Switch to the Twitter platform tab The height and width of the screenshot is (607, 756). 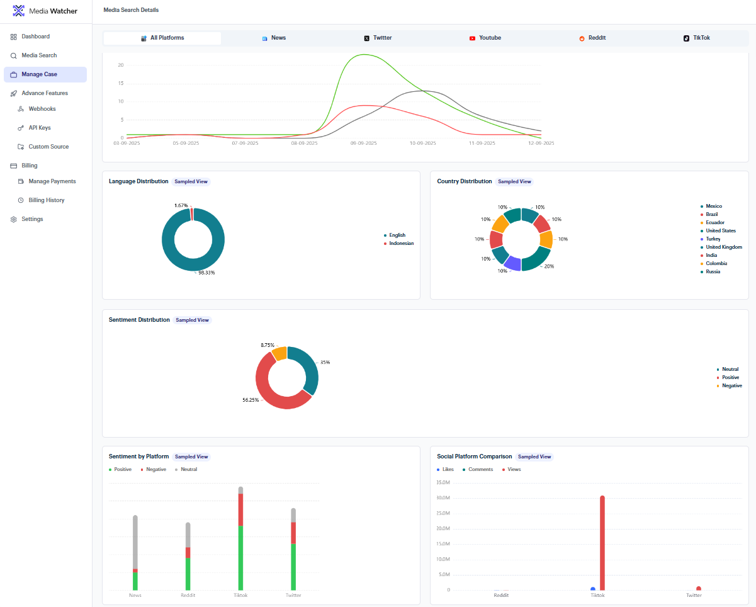coord(378,38)
